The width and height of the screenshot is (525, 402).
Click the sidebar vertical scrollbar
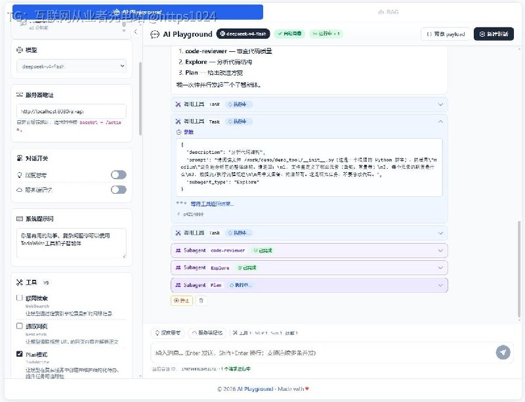pos(140,99)
